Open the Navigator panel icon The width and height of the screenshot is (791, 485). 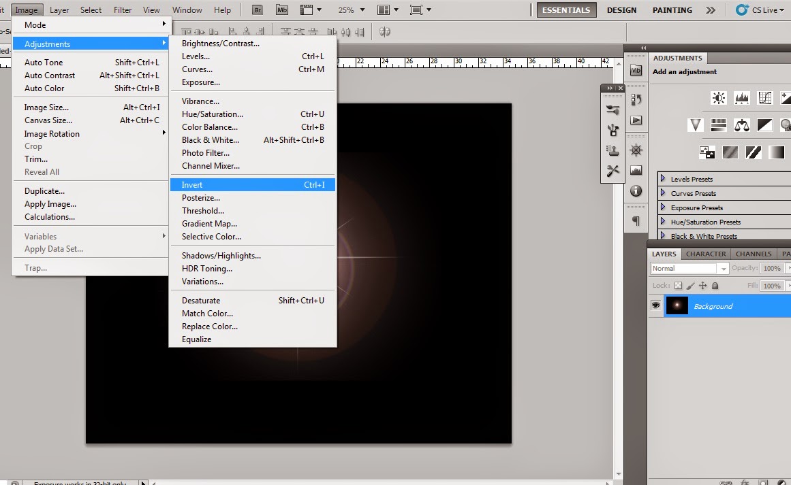click(x=636, y=150)
